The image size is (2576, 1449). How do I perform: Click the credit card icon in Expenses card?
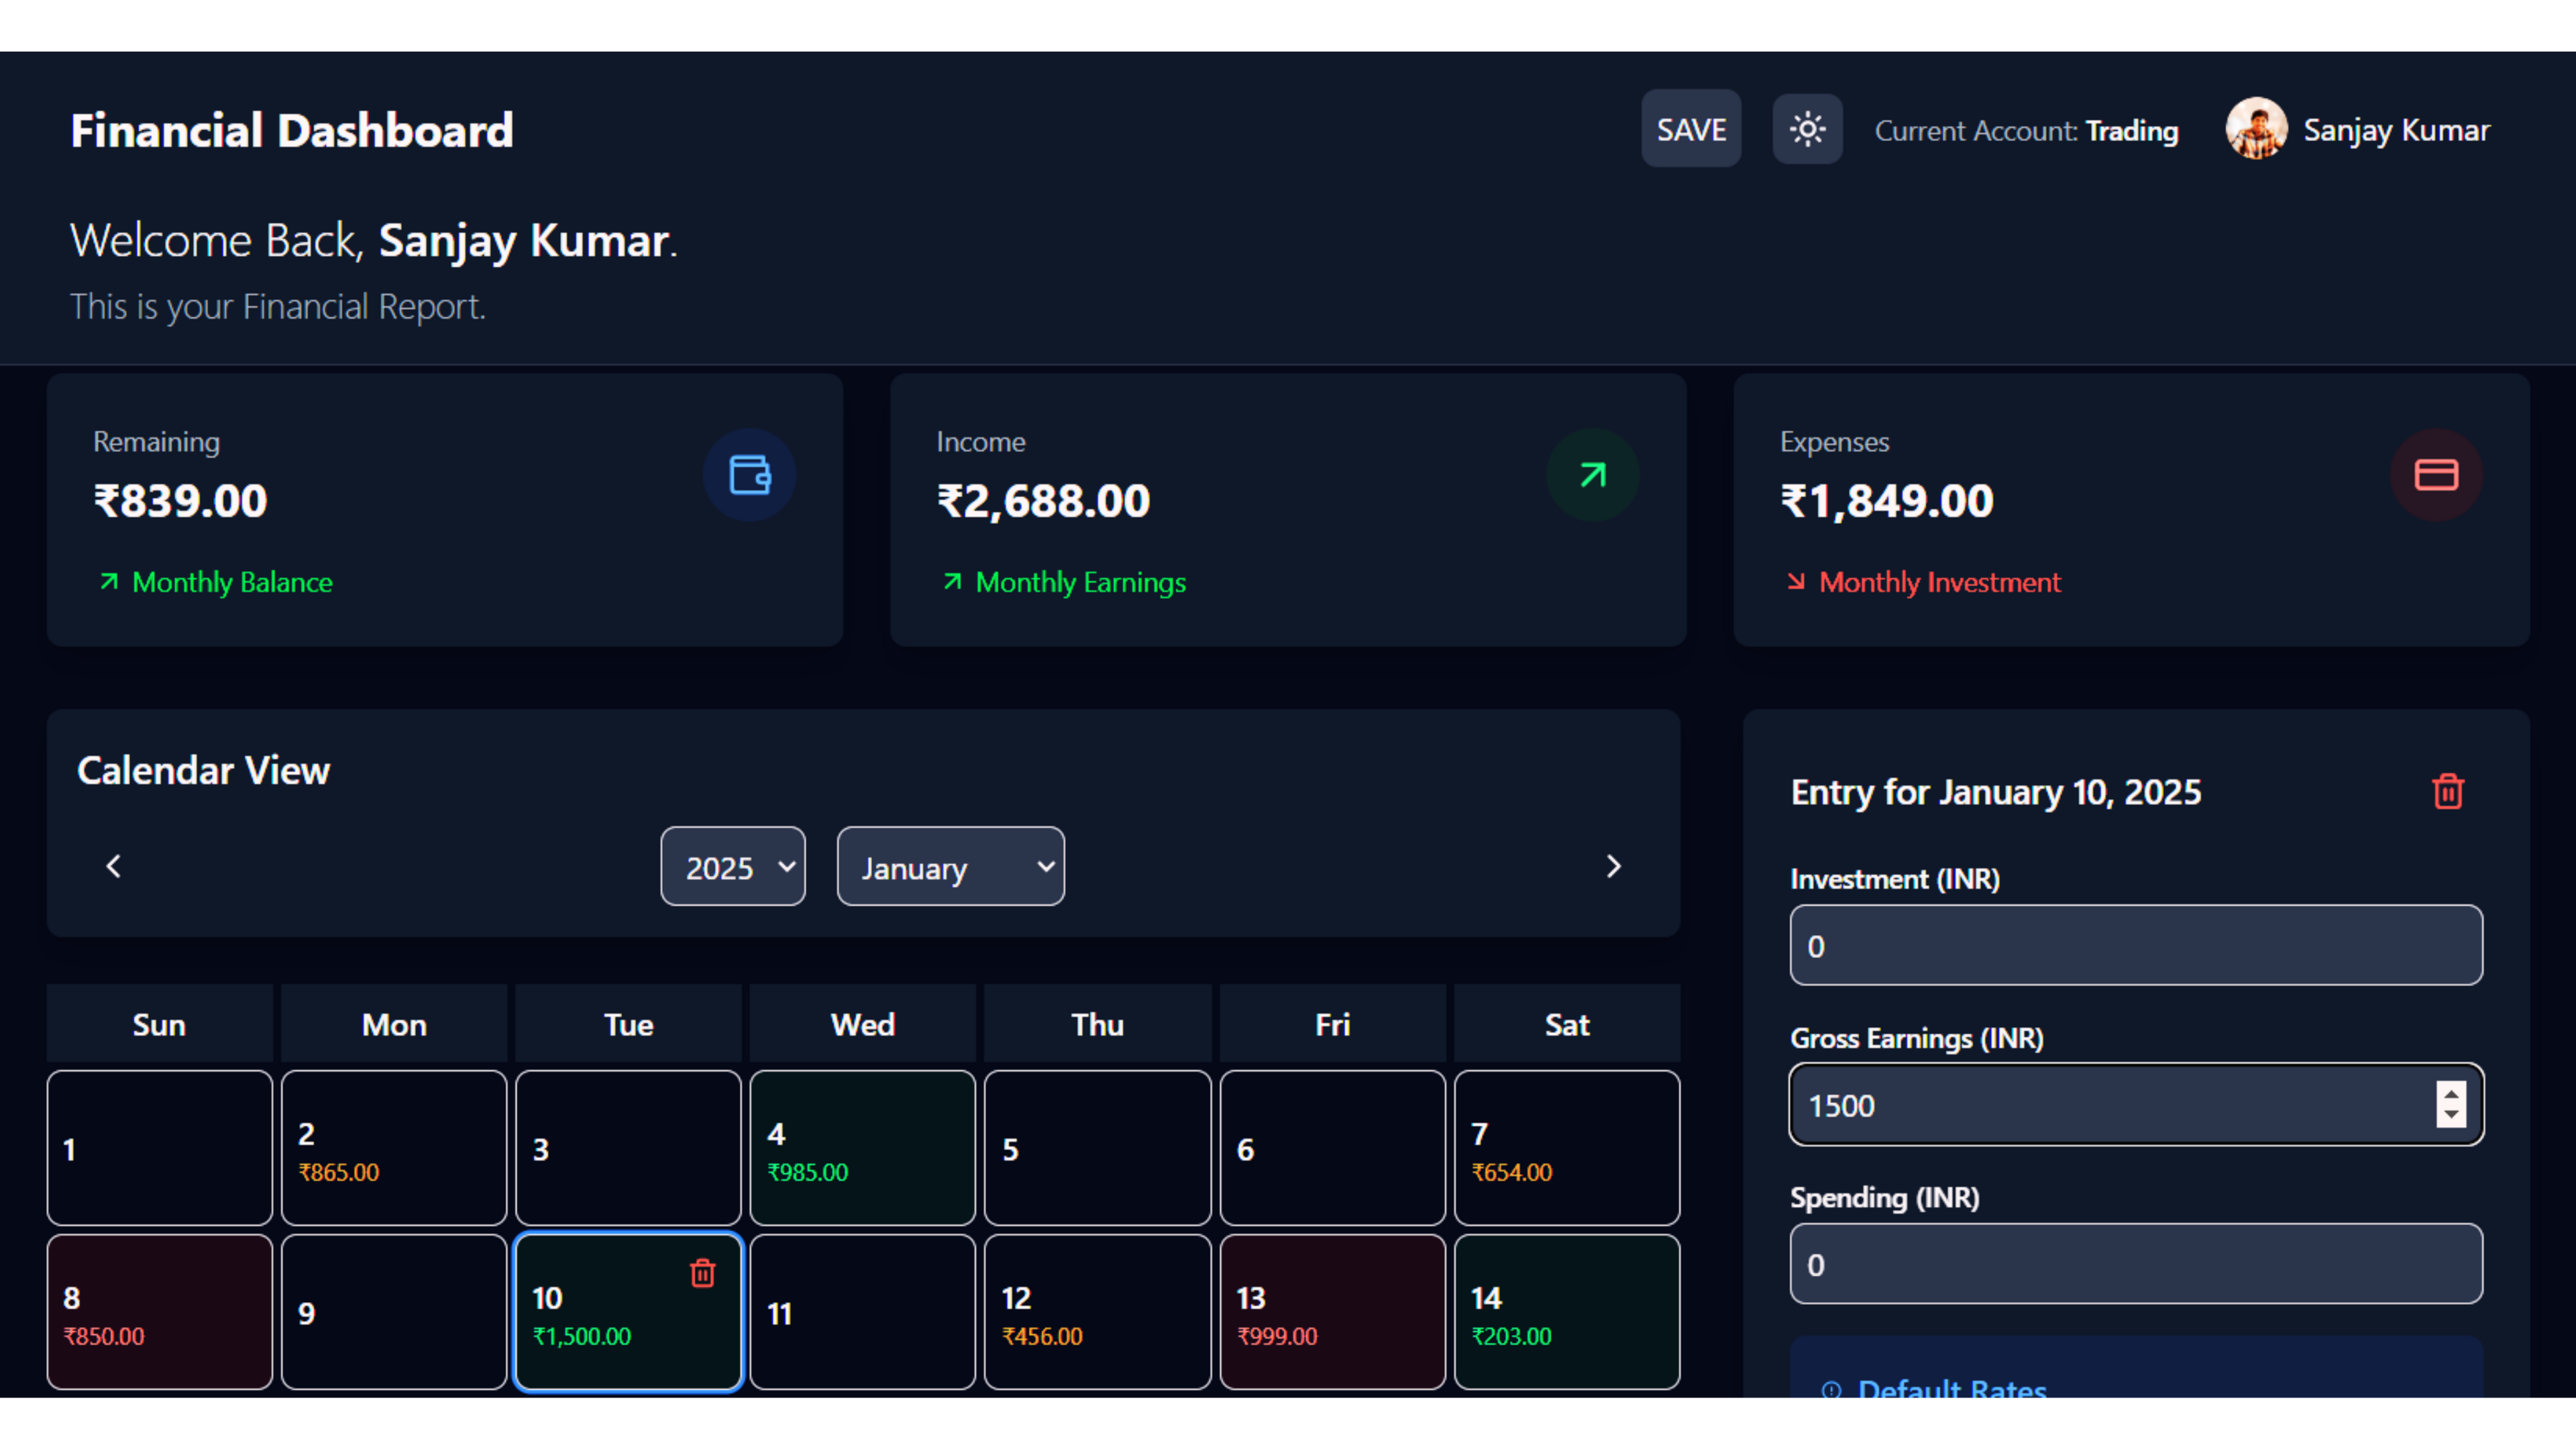(2436, 475)
